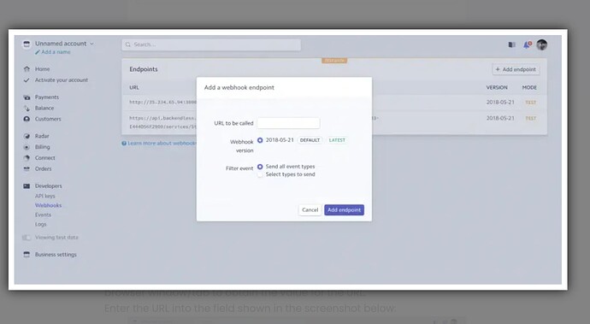Image resolution: width=590 pixels, height=324 pixels.
Task: Click the Add endpoint button in Endpoints header
Action: (x=516, y=69)
